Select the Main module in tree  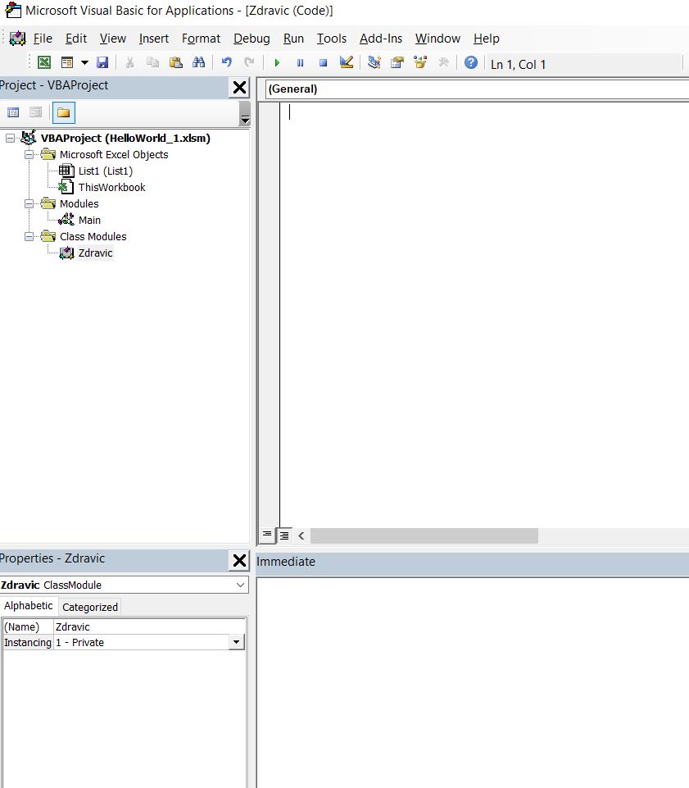click(x=89, y=220)
